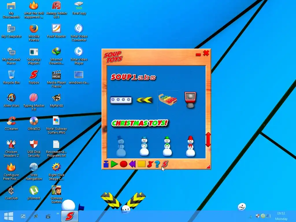Open Total Video Player icon

[x=79, y=56]
